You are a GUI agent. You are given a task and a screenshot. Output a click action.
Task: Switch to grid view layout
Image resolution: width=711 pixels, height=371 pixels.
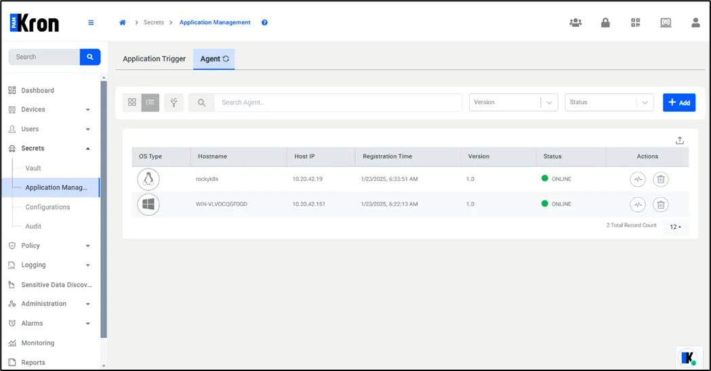click(x=132, y=102)
